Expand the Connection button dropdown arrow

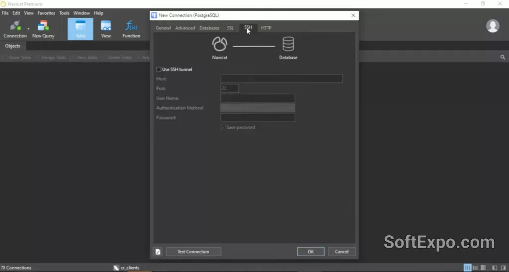[x=28, y=29]
